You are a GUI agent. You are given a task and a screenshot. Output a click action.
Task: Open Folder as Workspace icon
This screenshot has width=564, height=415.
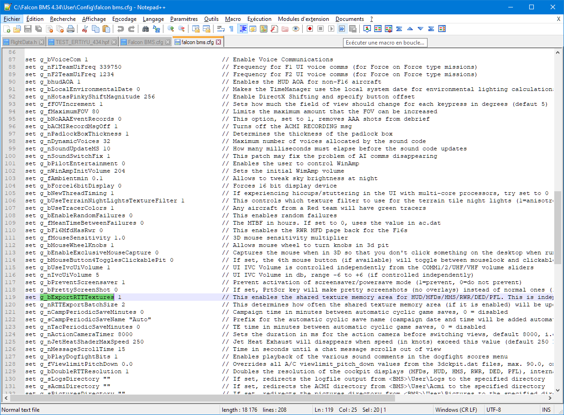tap(285, 29)
